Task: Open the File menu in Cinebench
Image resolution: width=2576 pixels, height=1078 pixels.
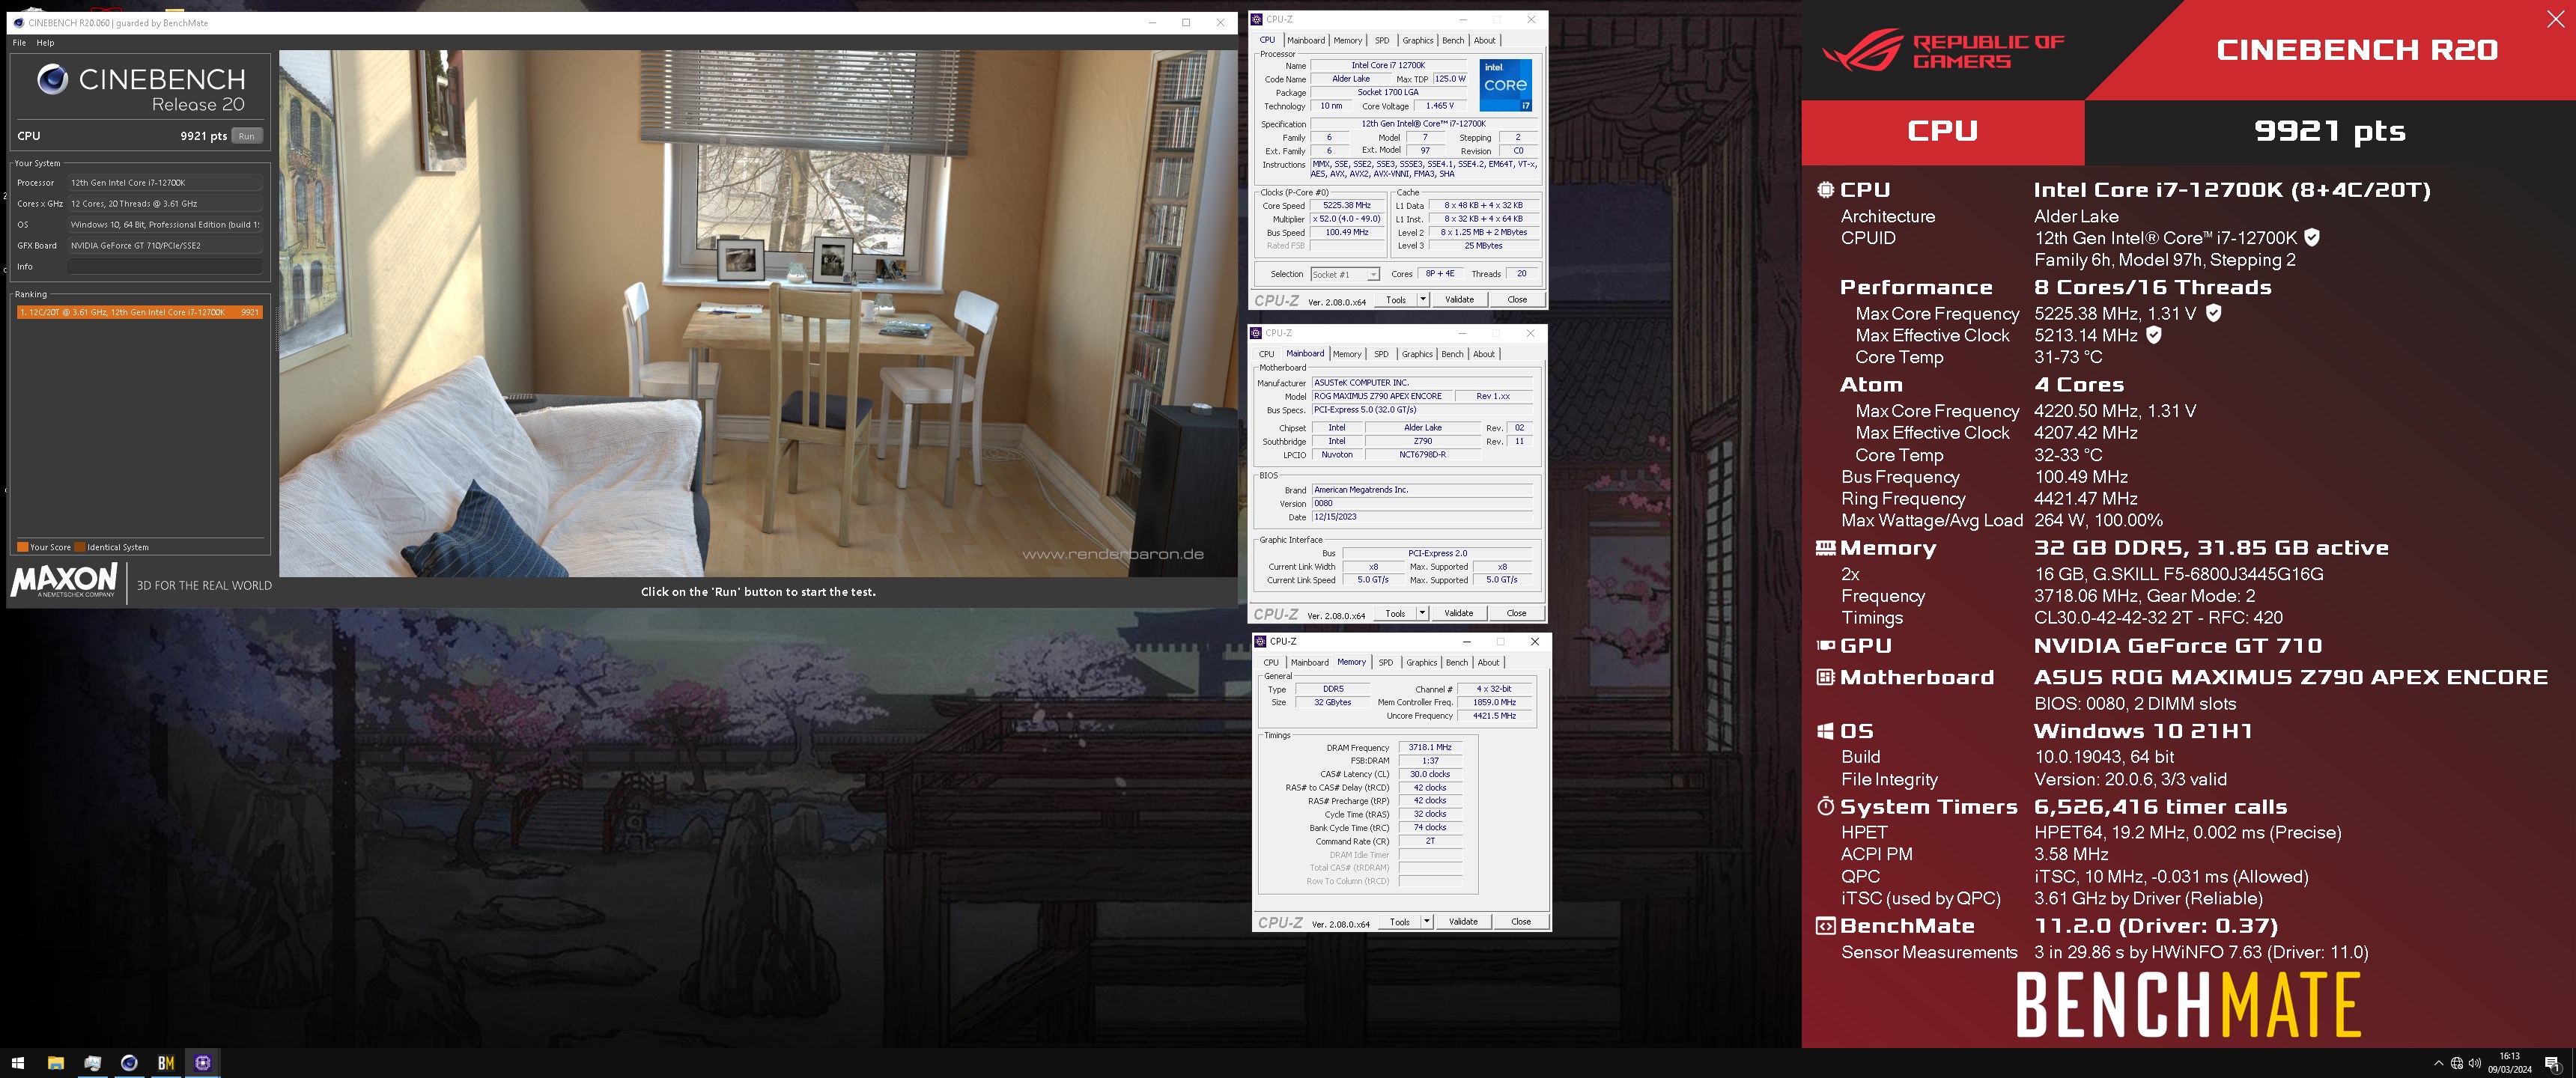Action: point(19,43)
